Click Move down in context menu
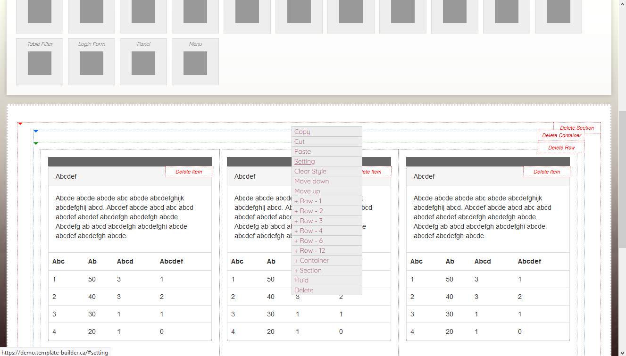This screenshot has width=626, height=356. tap(311, 182)
